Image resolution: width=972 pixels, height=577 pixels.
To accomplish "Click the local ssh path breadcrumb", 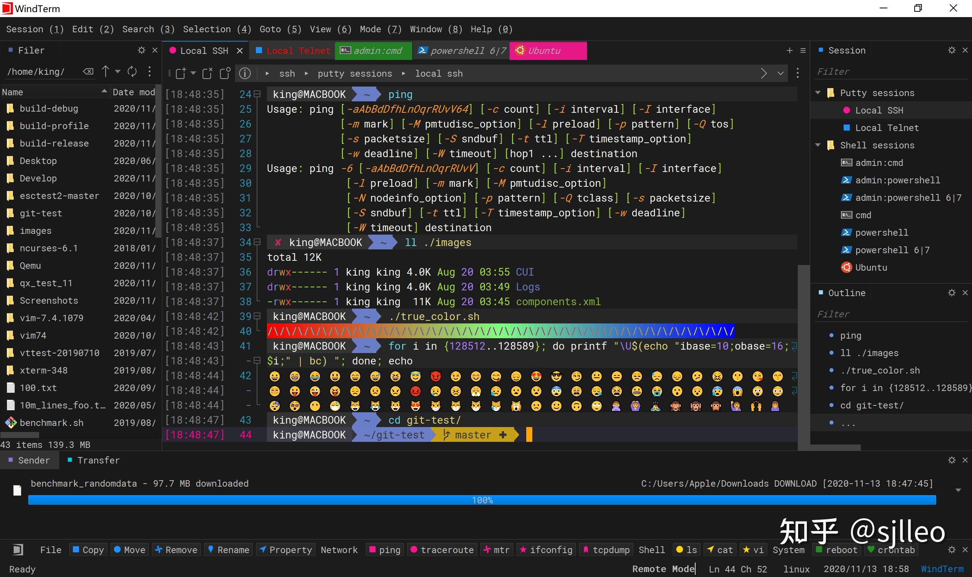I will [440, 74].
